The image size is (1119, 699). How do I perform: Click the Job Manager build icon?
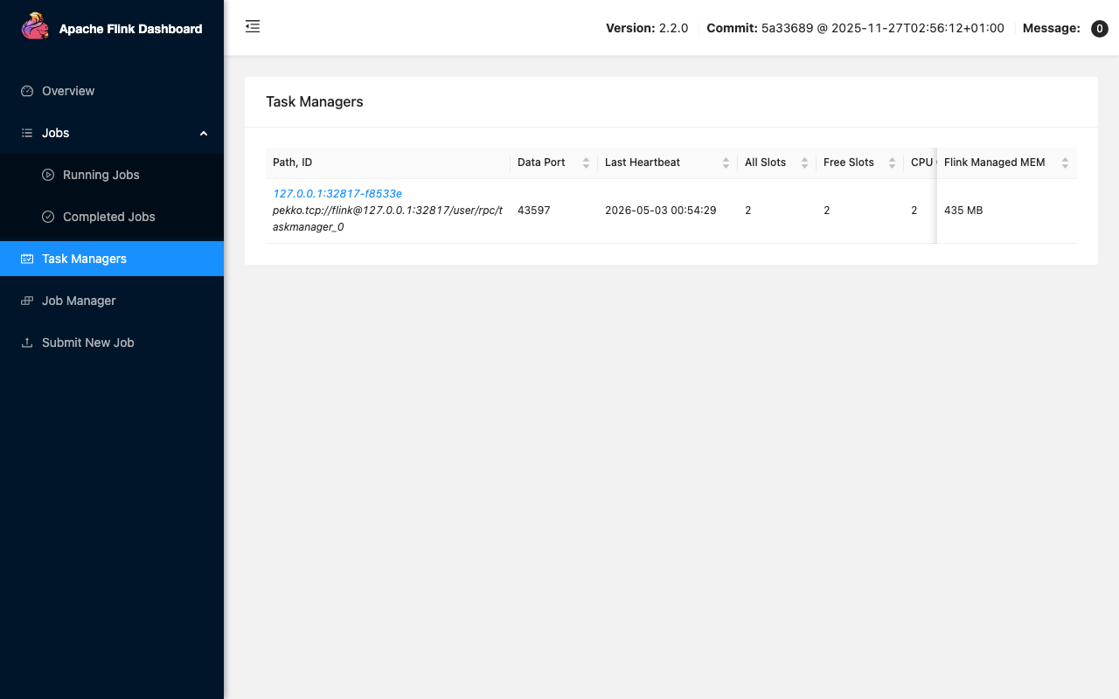tap(27, 301)
